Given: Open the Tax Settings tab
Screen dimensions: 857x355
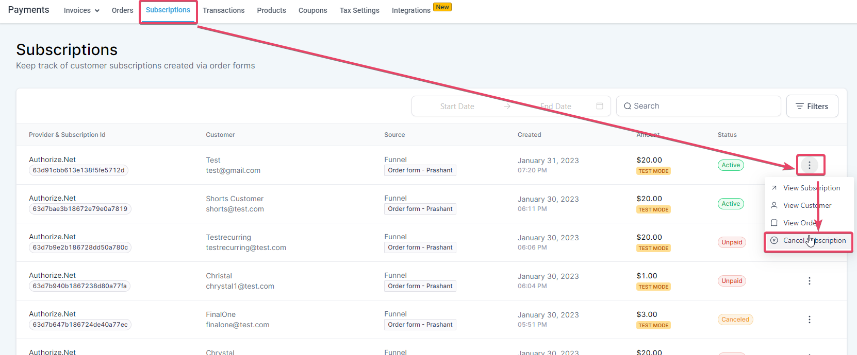Looking at the screenshot, I should (359, 10).
